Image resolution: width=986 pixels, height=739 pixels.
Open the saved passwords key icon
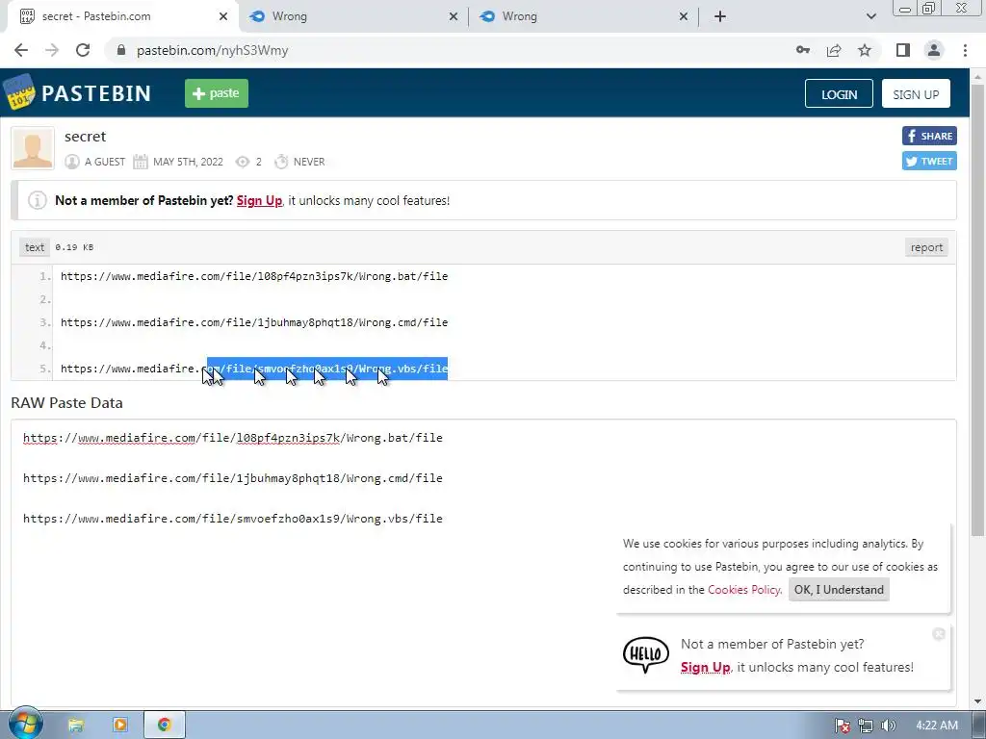[x=803, y=50]
